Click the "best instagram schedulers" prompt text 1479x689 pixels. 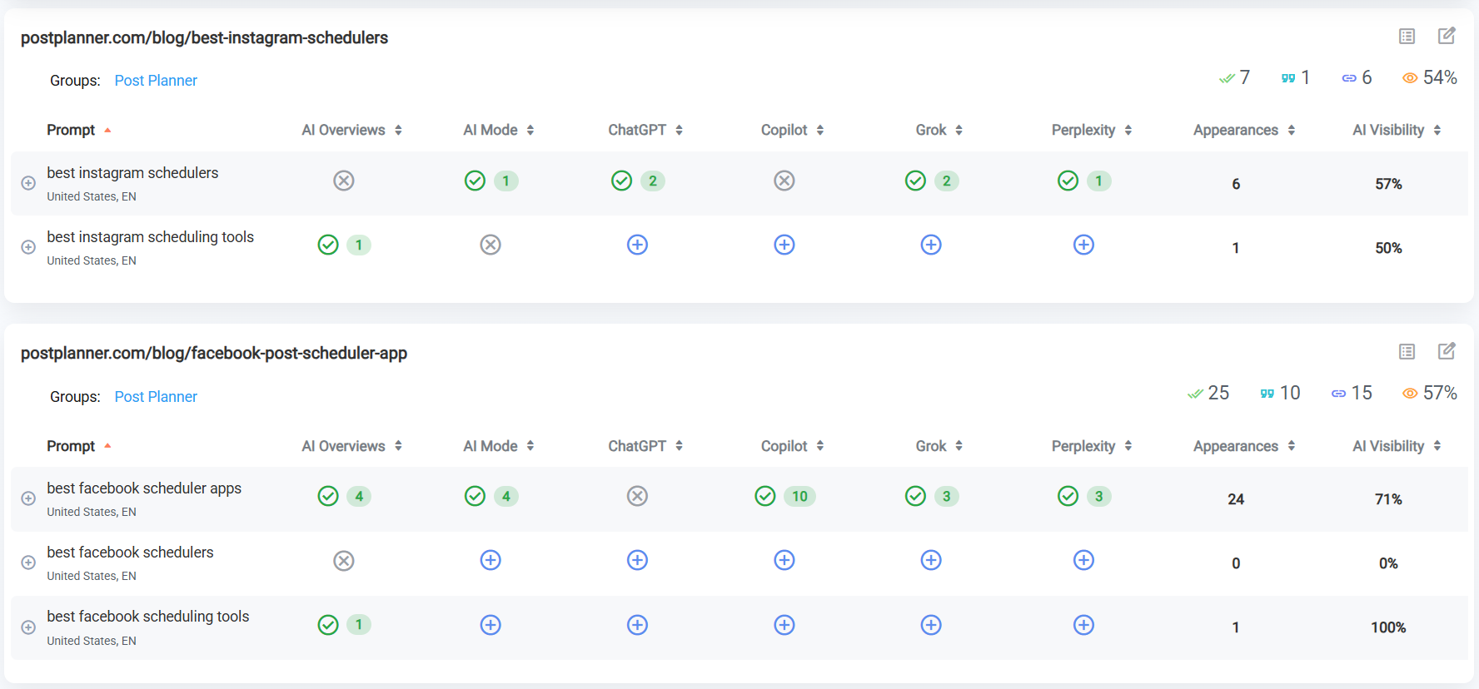pos(132,173)
